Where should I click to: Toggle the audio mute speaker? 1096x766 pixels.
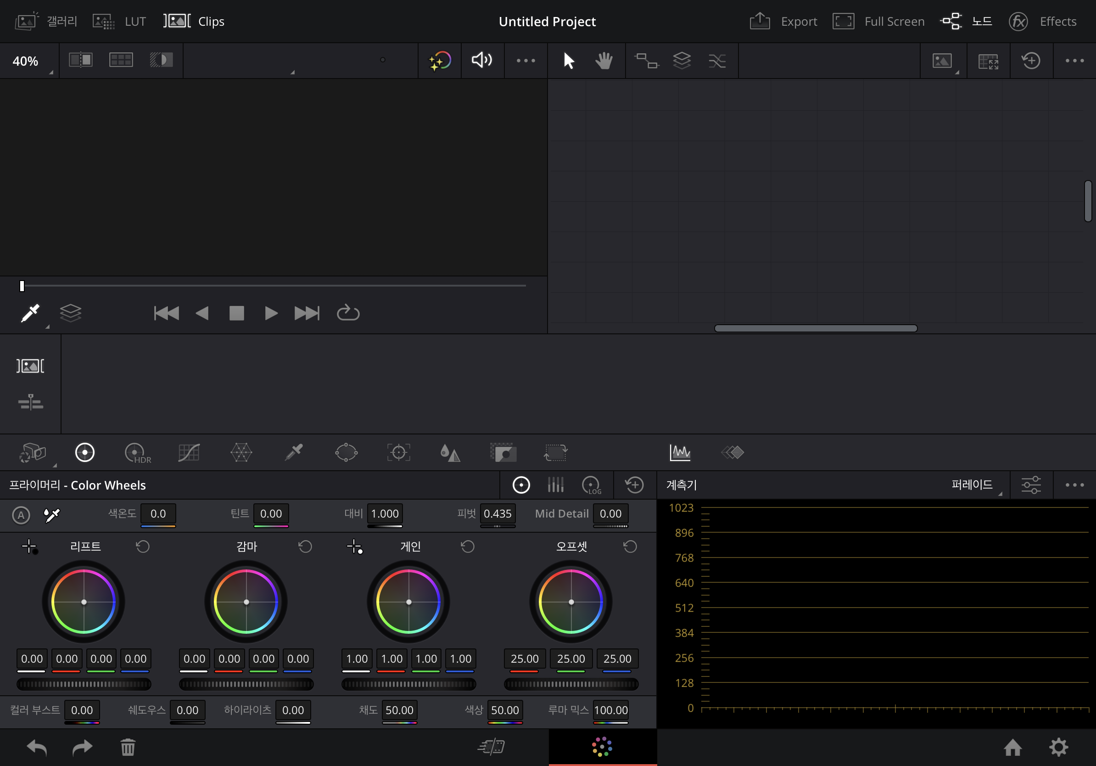coord(482,60)
